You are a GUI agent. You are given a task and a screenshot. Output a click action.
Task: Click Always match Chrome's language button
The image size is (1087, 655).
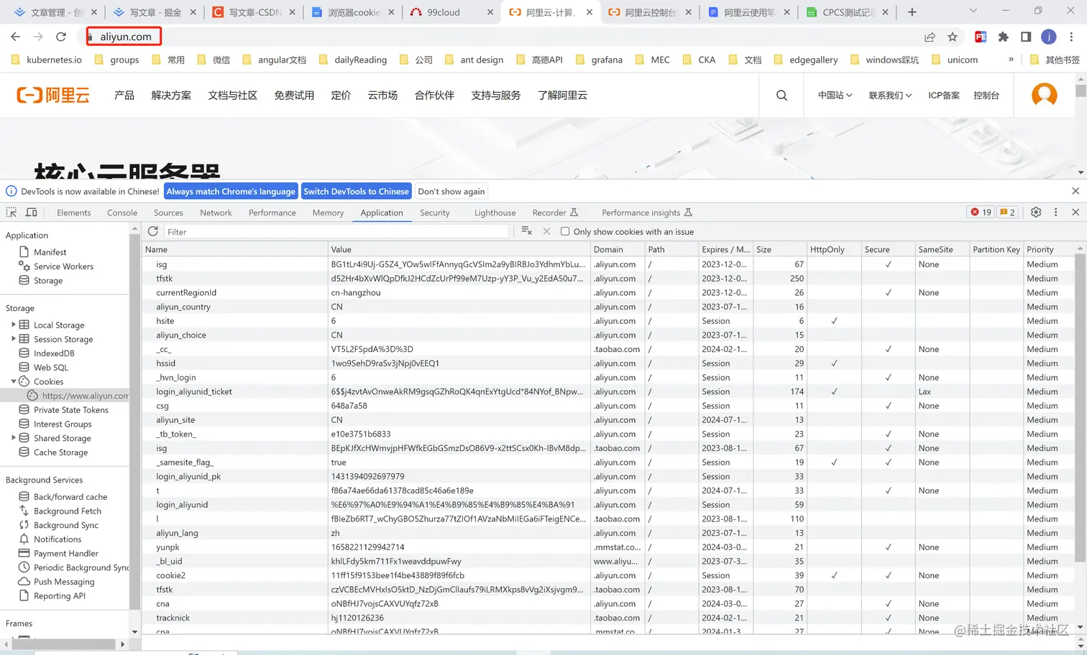click(x=231, y=191)
